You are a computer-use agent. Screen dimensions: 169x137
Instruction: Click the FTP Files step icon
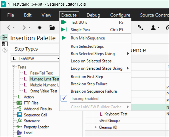19,103
